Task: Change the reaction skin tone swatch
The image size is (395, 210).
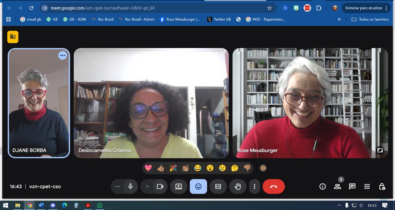Action: tap(263, 168)
